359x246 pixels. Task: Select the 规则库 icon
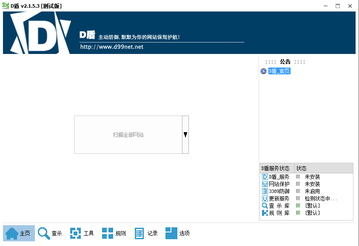click(x=265, y=213)
